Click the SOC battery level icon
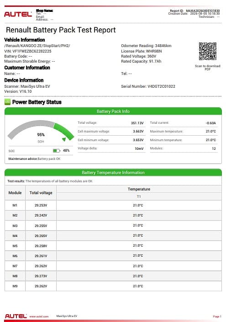This screenshot has width=226, height=322. [x=57, y=151]
